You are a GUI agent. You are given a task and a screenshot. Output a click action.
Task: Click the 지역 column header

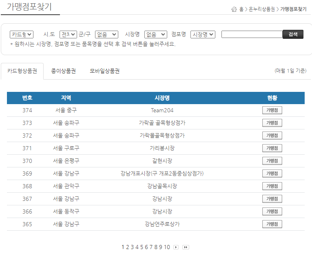tap(66, 98)
